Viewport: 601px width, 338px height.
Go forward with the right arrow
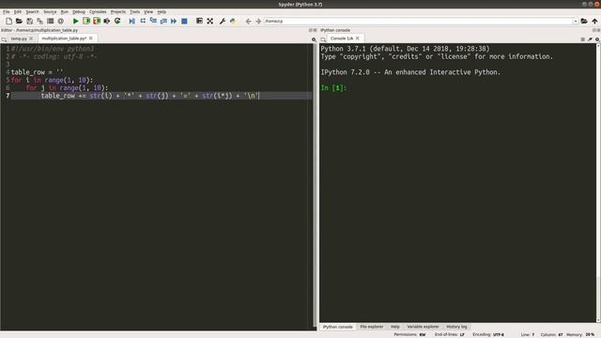[x=258, y=21]
